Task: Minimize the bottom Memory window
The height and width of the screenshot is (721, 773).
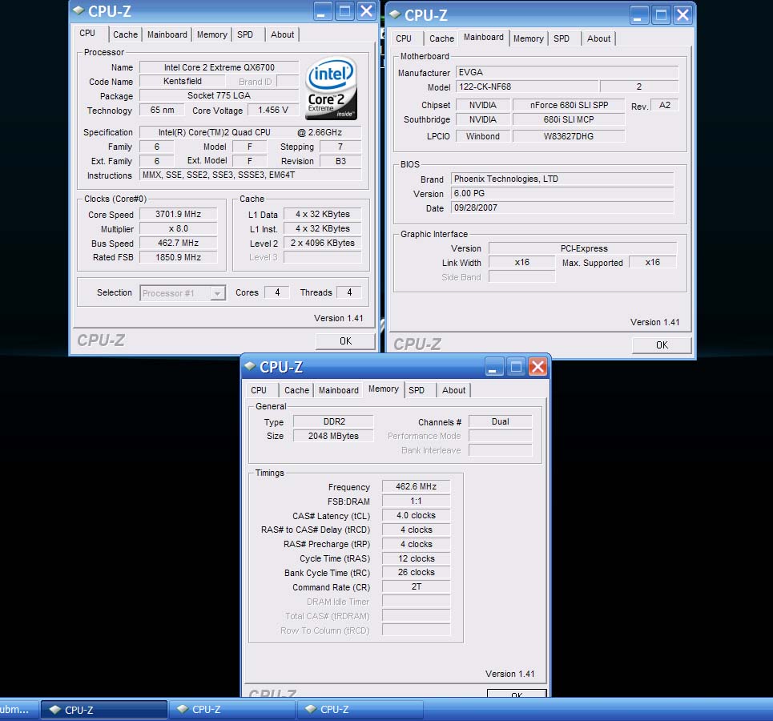Action: 494,366
